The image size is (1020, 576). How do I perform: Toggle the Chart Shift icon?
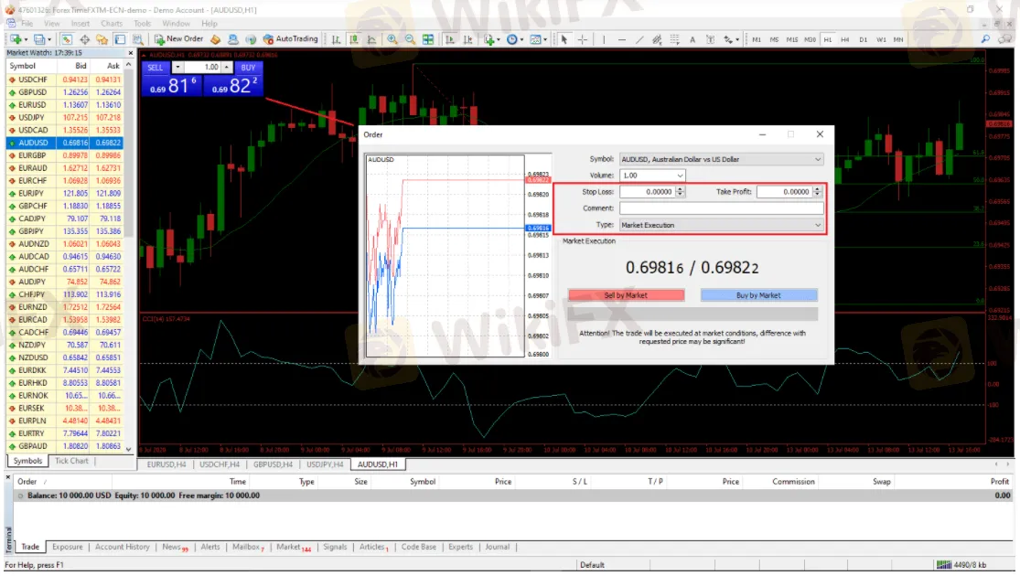click(x=467, y=39)
